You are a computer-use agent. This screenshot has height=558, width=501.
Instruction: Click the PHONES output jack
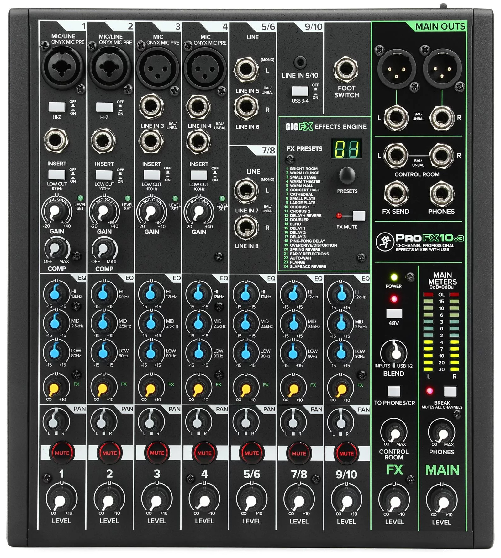[441, 194]
